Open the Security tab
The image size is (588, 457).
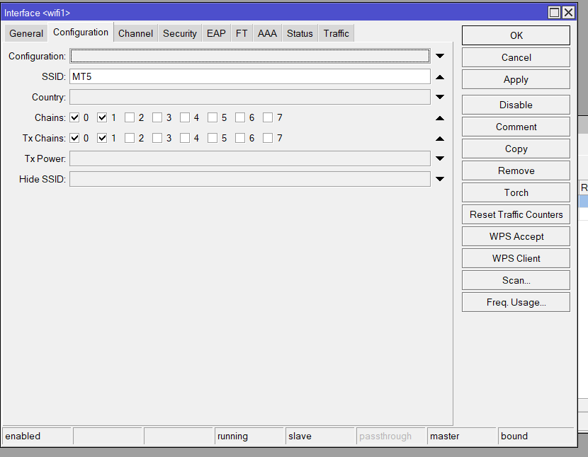click(x=180, y=33)
